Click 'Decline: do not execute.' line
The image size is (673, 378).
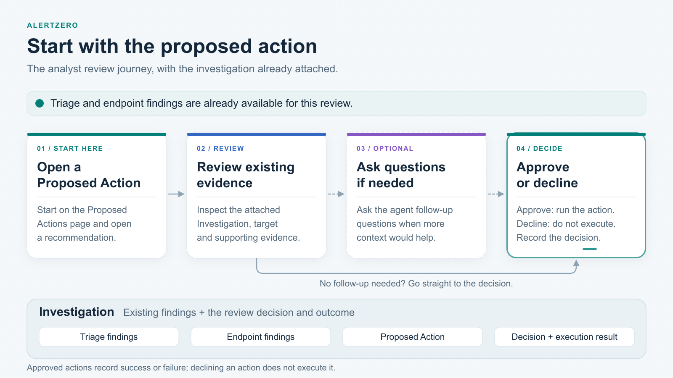(x=566, y=224)
